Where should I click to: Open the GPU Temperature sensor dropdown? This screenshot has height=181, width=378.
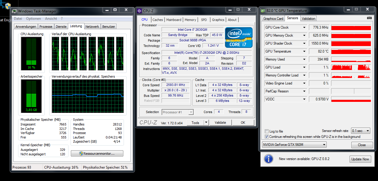[x=304, y=51]
